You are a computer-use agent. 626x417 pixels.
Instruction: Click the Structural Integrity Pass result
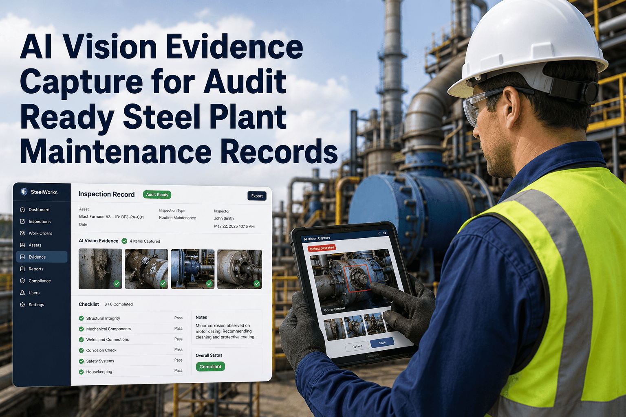[179, 318]
